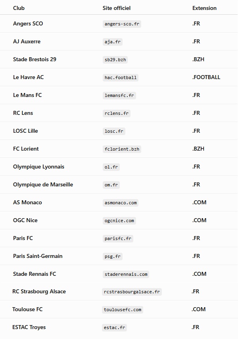Open rcstrasbourgalsace.fr site tag
238x339 pixels.
pos(132,292)
